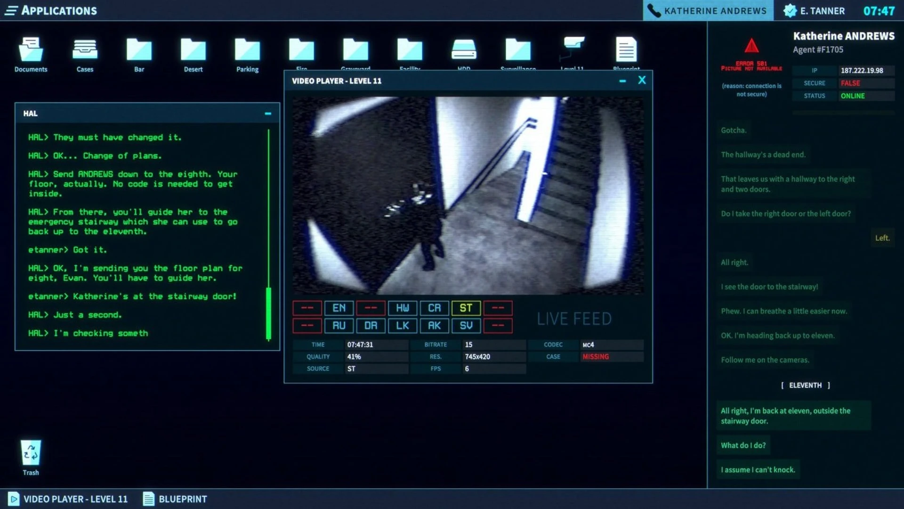Click the red picture-not-available warning icon
The image size is (904, 509).
[x=751, y=46]
